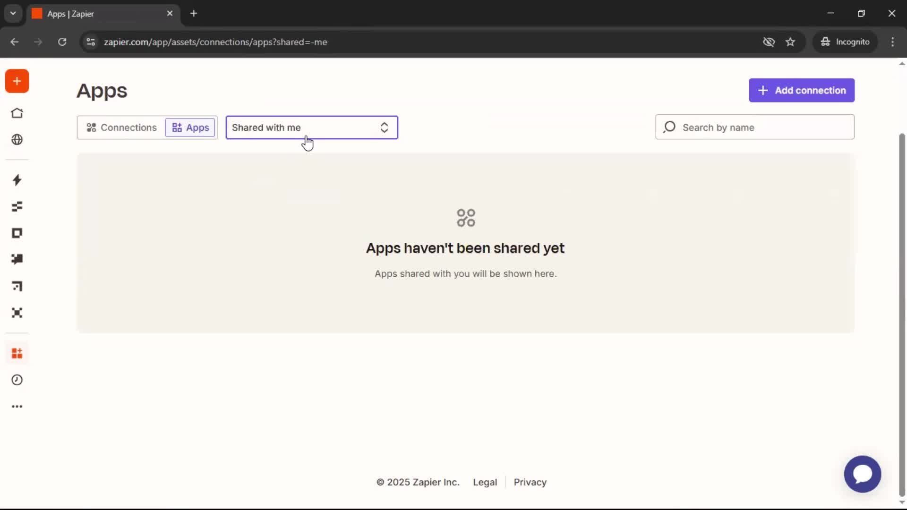This screenshot has height=510, width=907.
Task: Select the orange Apps icon in sidebar
Action: (17, 353)
